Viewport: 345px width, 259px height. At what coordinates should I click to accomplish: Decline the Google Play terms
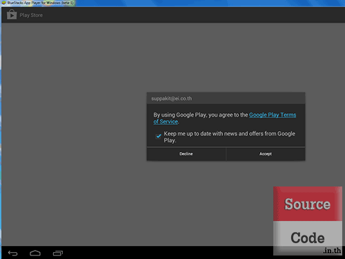pos(186,154)
